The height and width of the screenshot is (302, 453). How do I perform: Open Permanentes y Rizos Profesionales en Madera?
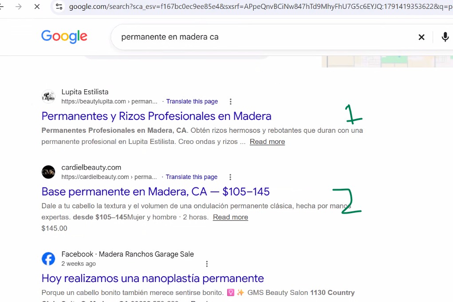pos(156,116)
